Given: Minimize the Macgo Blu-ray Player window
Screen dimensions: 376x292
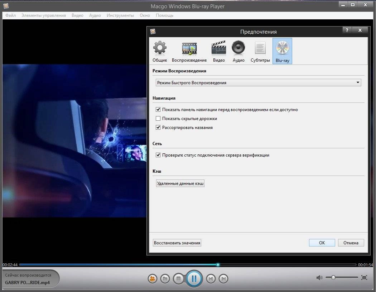Looking at the screenshot, I should (343, 5).
